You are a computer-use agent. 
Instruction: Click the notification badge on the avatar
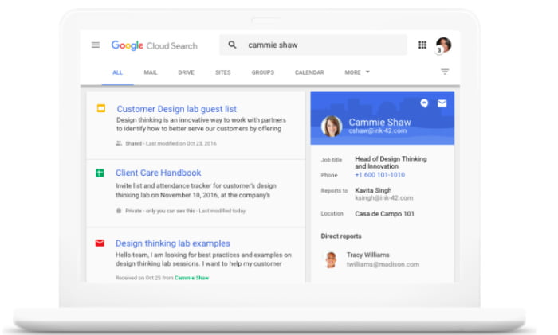[x=438, y=50]
